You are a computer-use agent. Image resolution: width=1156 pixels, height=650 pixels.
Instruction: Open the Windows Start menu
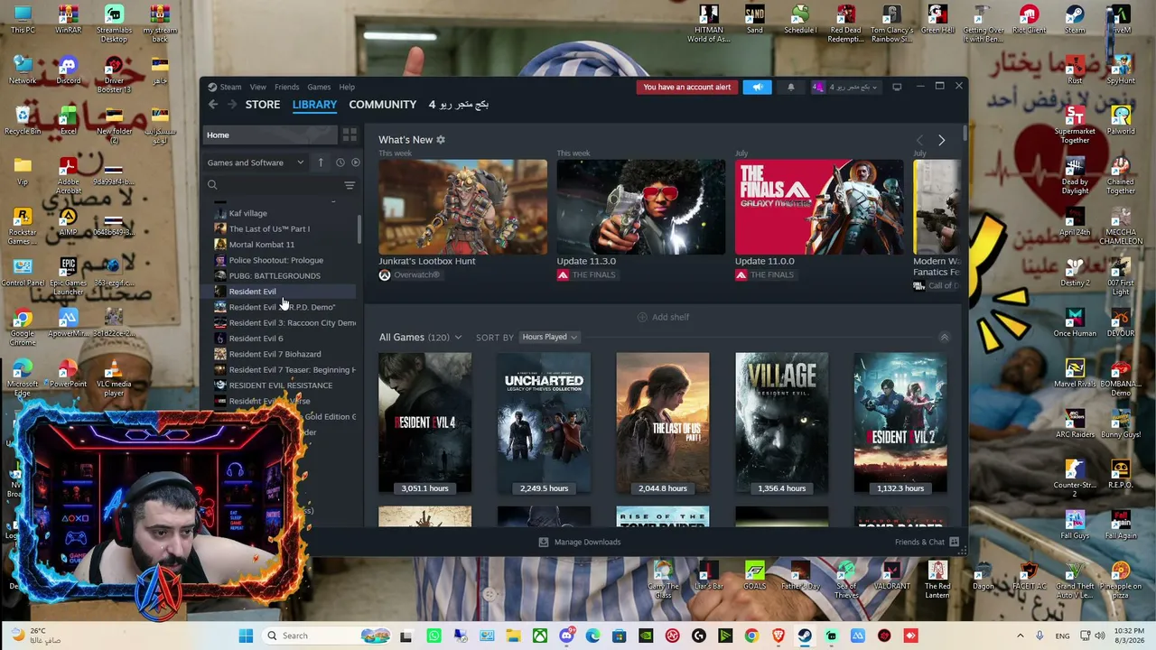pos(246,636)
